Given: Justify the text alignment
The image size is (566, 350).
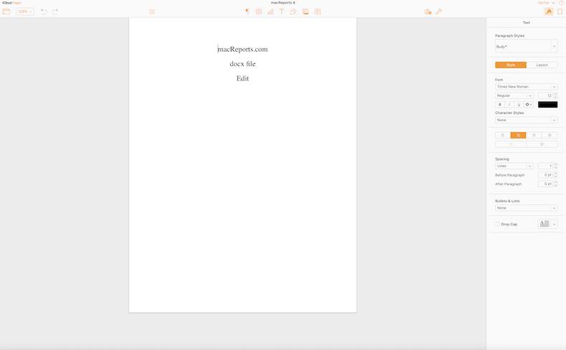Looking at the screenshot, I should pos(550,135).
